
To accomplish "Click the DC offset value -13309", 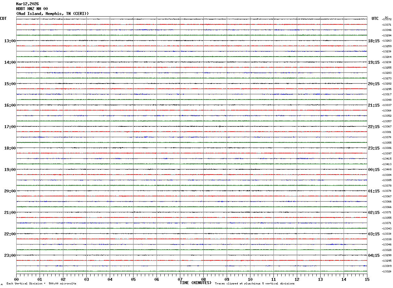I will [387, 266].
